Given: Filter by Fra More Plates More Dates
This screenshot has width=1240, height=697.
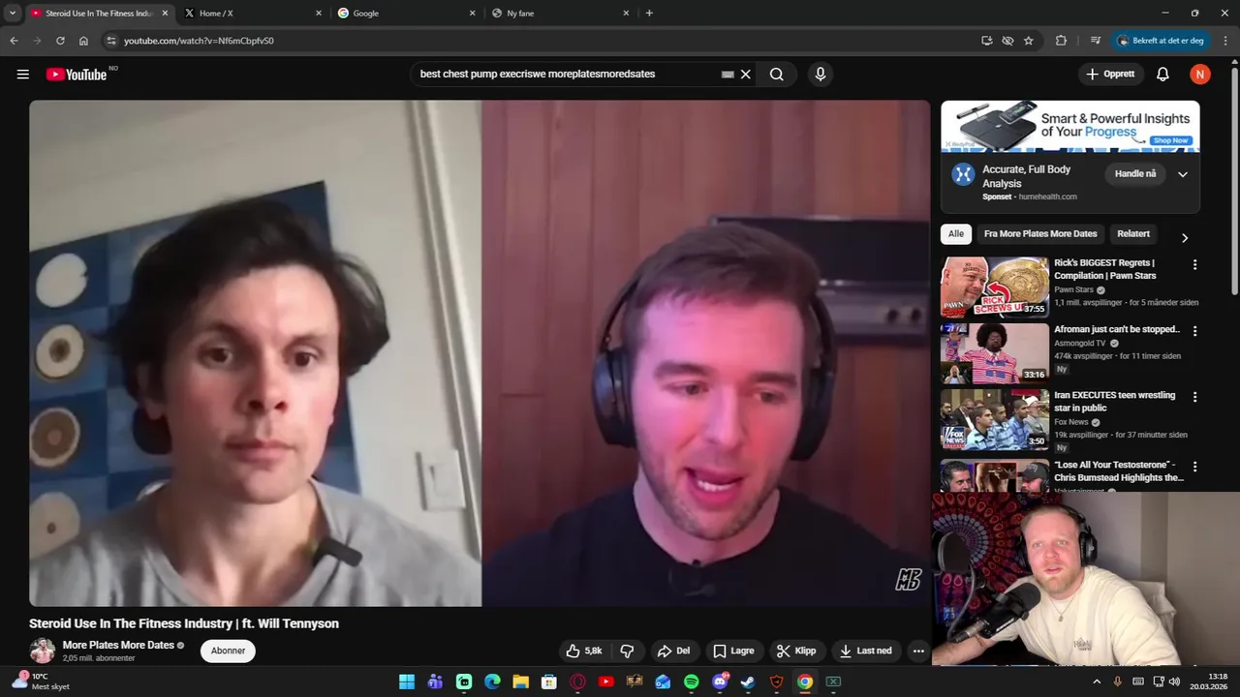Looking at the screenshot, I should coord(1040,234).
